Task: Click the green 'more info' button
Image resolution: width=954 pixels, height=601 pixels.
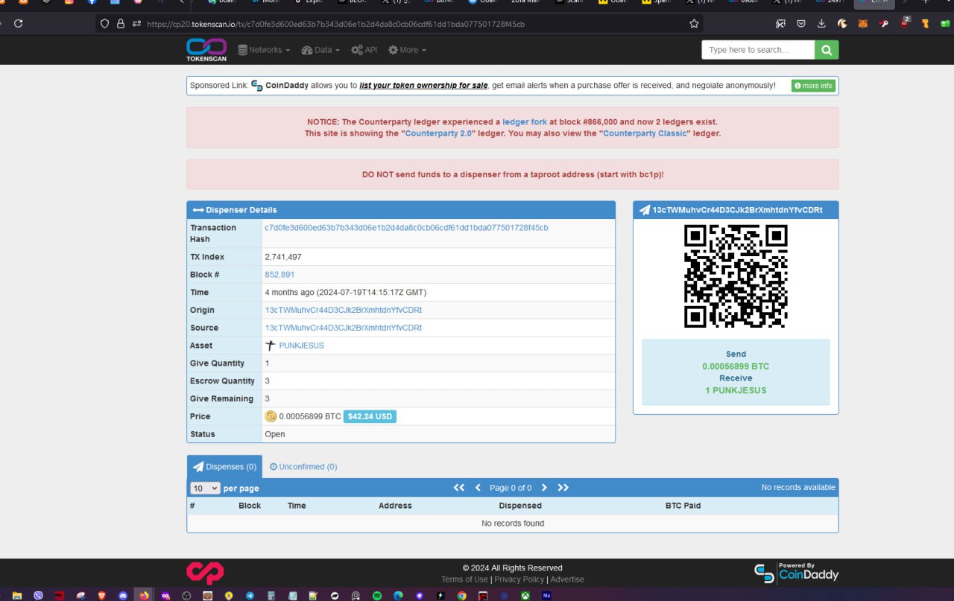Action: tap(813, 86)
